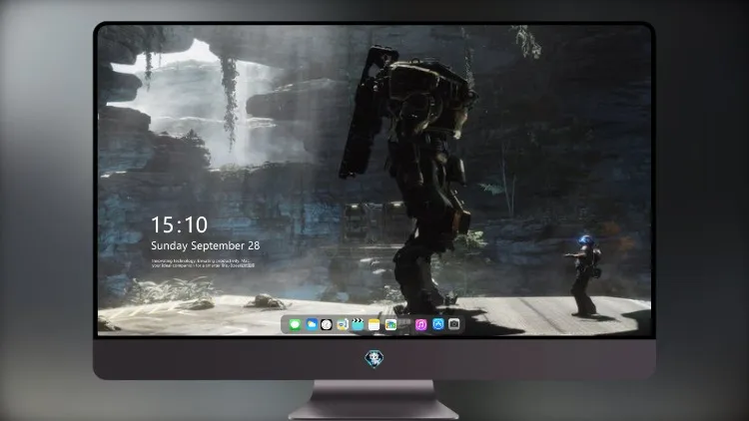Viewport: 749px width, 421px height.
Task: Select the Sunday September 28 date text
Action: click(x=206, y=245)
